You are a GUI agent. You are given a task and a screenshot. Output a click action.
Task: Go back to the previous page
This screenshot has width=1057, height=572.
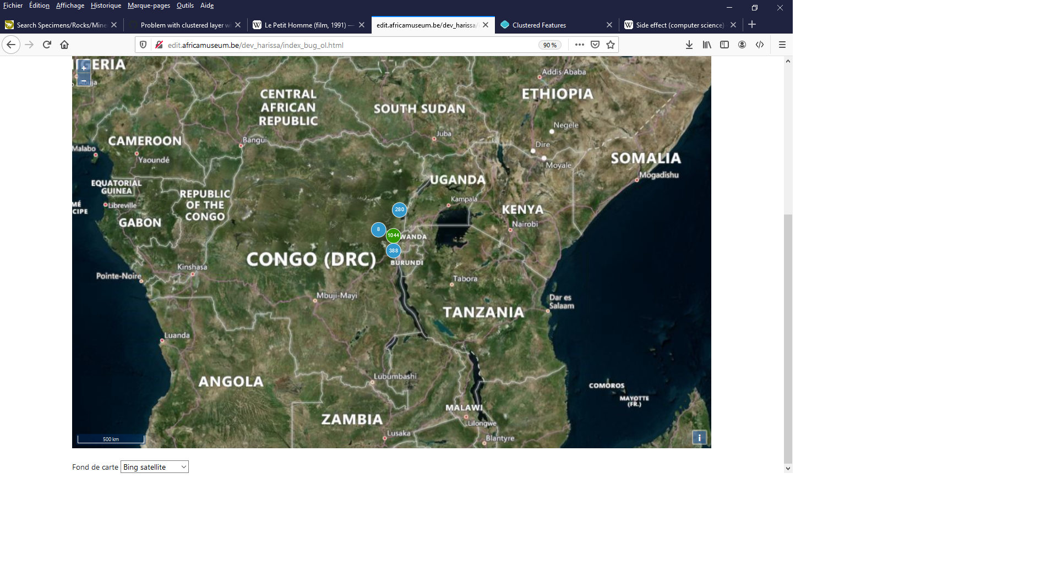click(11, 45)
